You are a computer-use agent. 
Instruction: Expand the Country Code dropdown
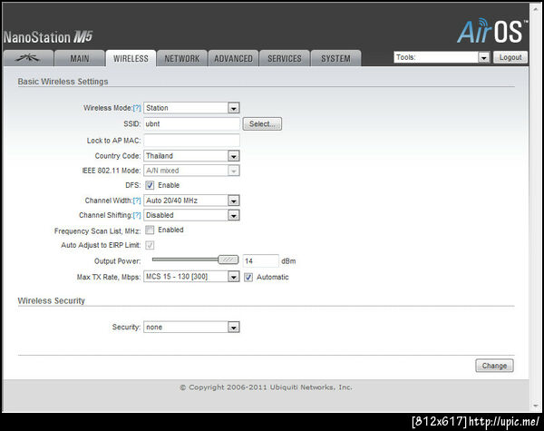click(x=191, y=156)
